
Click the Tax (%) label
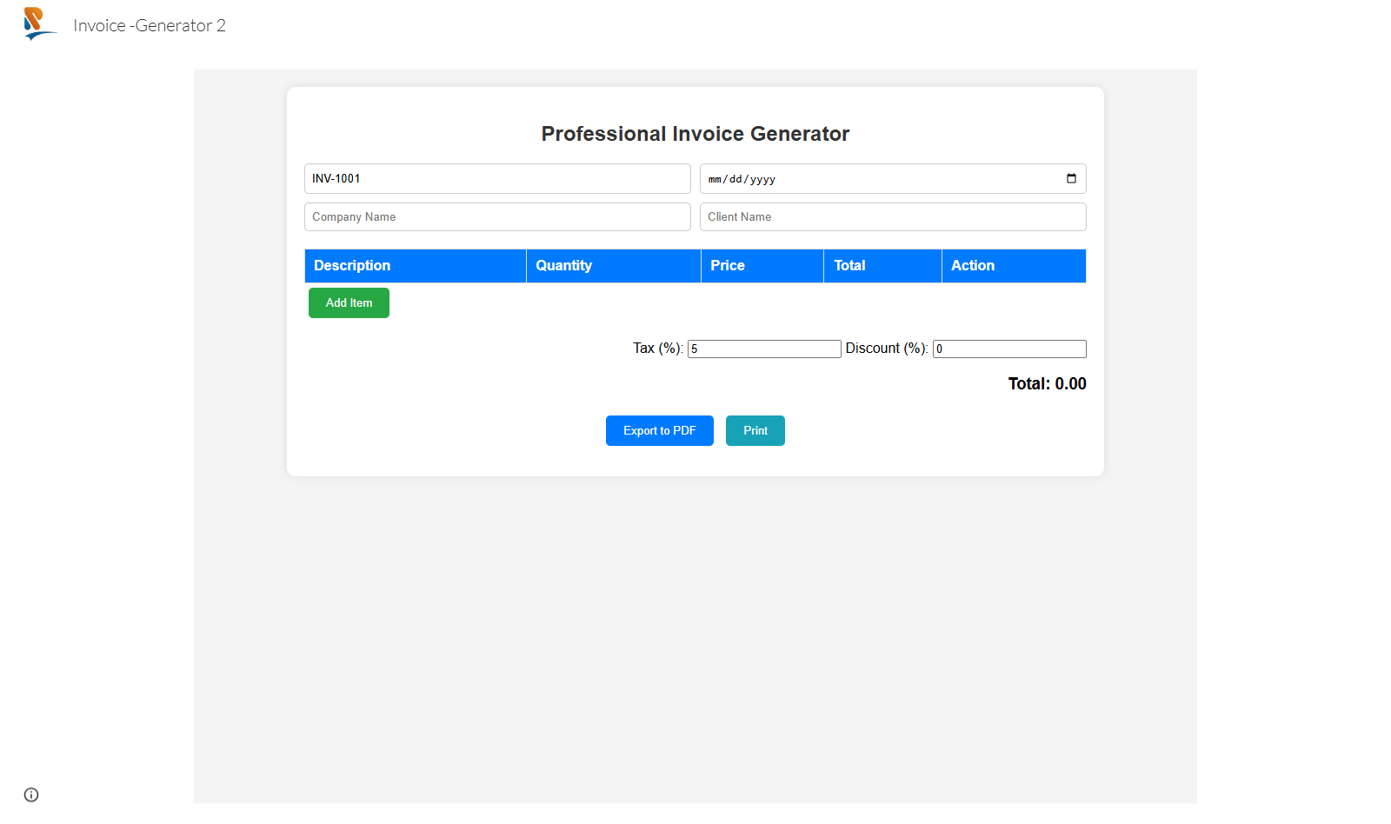tap(658, 348)
